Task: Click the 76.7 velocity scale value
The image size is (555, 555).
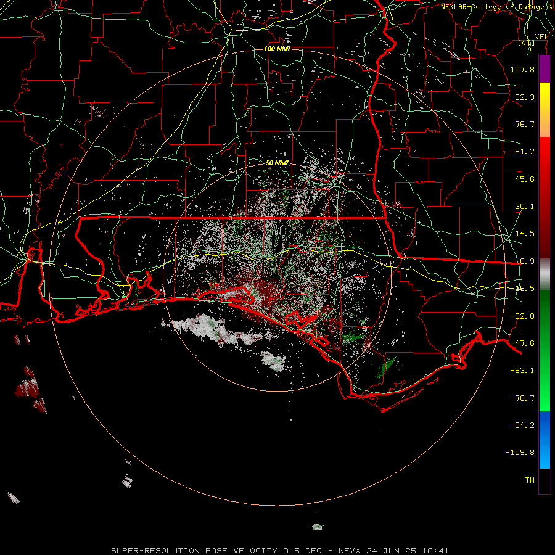Action: (525, 124)
